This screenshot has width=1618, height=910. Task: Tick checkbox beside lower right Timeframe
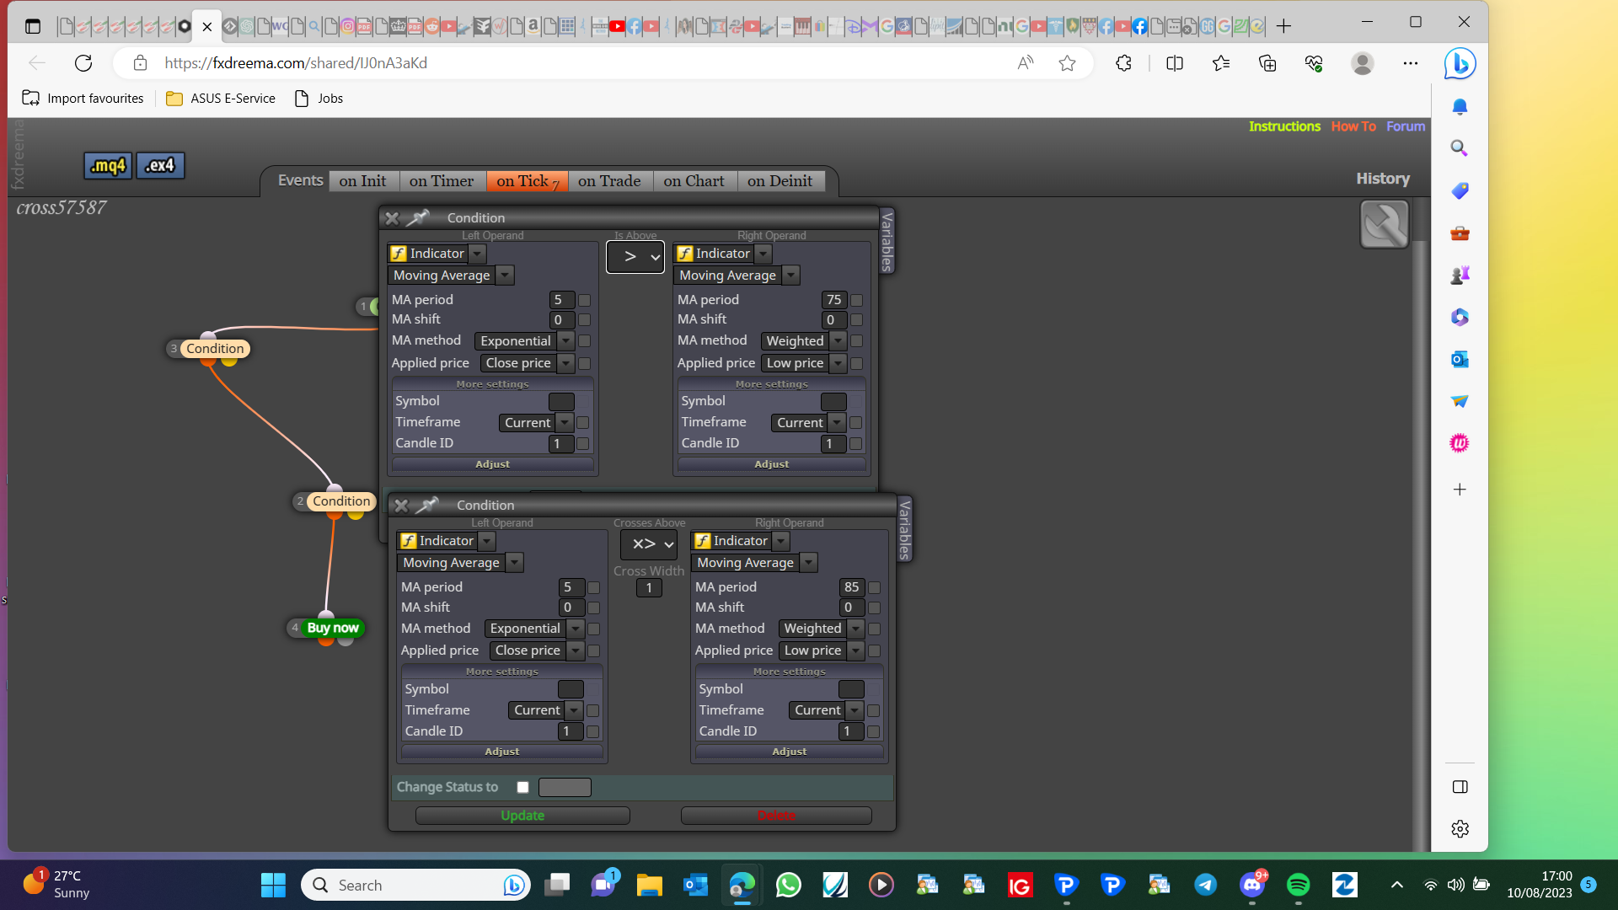873,711
